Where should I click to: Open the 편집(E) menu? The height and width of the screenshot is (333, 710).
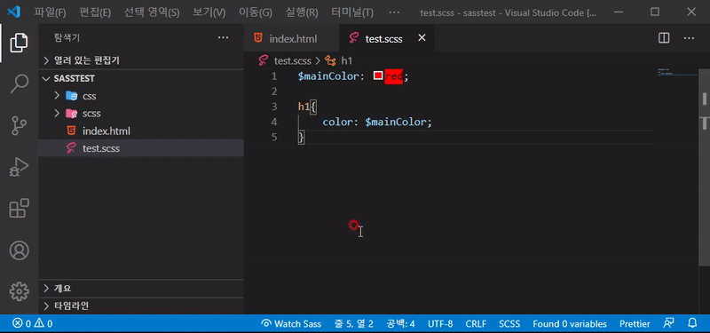coord(95,12)
